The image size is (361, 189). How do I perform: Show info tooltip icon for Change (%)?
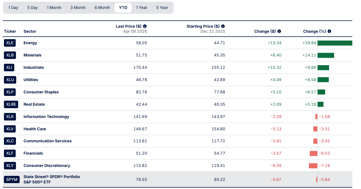[329, 31]
